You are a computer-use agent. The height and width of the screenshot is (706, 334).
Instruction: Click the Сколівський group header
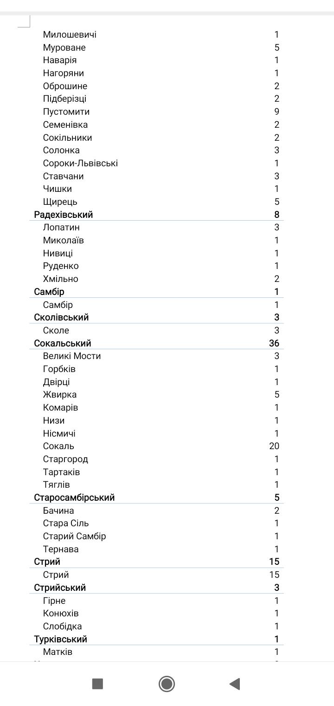[61, 317]
